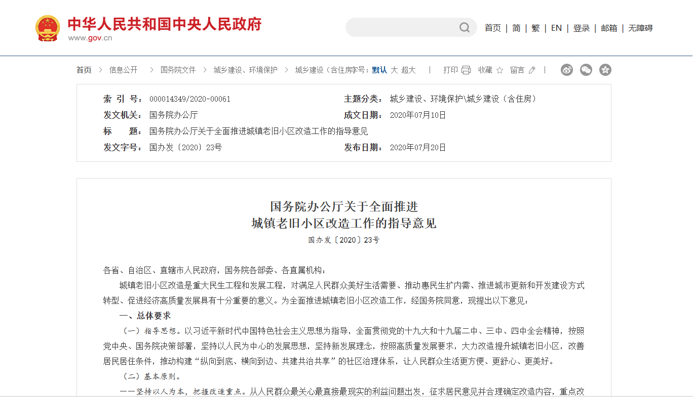Open the 邮箱 mailbox link
Viewport: 693px width, 397px height.
(609, 28)
